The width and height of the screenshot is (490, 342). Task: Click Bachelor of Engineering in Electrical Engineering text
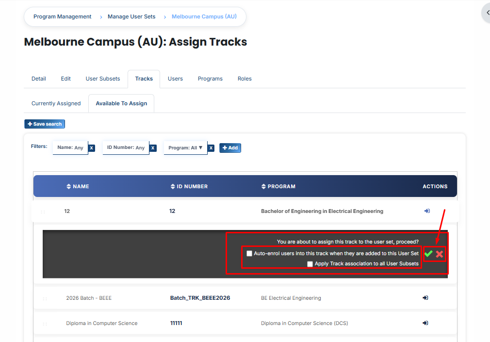pos(322,212)
